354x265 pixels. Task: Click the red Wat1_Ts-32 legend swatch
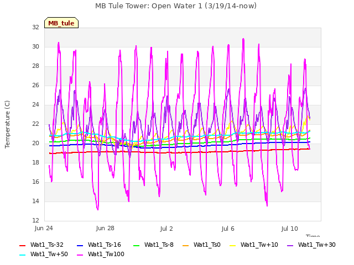[22, 245]
